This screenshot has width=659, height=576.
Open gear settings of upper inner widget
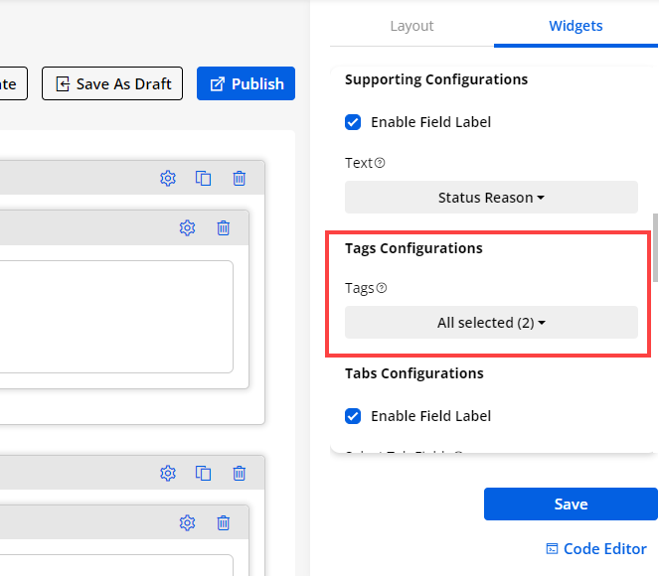tap(187, 228)
